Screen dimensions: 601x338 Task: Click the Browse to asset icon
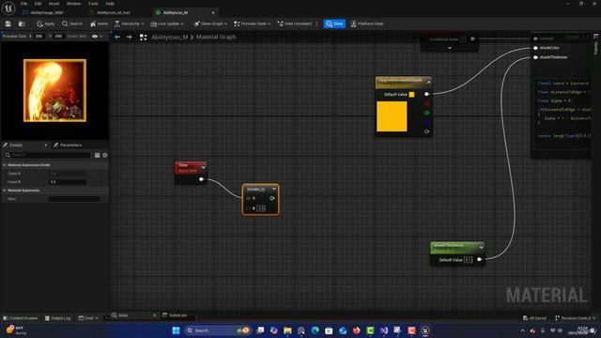coord(22,23)
